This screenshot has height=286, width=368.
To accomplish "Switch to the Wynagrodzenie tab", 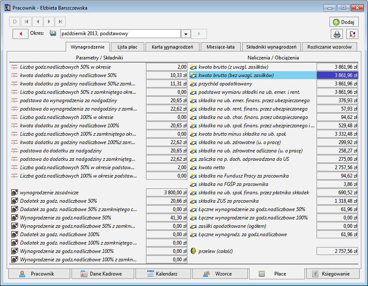I will 87,47.
